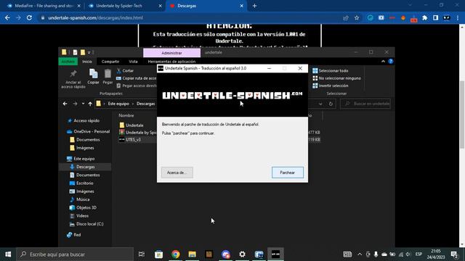Open the volume control in the tray
The height and width of the screenshot is (261, 465).
pos(408,254)
